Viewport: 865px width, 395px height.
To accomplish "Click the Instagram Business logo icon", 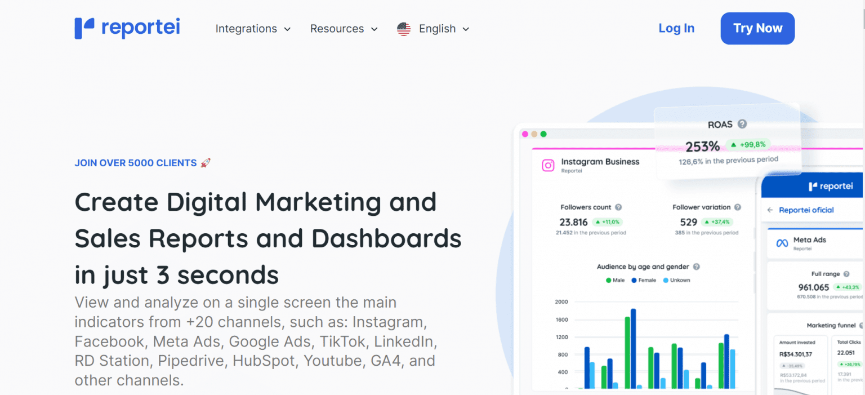I will 547,165.
